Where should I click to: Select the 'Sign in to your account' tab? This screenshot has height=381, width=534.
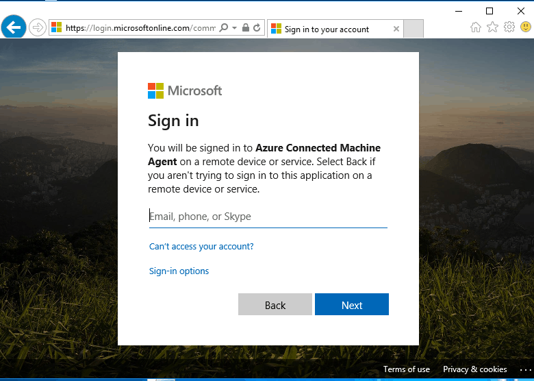[x=327, y=29]
